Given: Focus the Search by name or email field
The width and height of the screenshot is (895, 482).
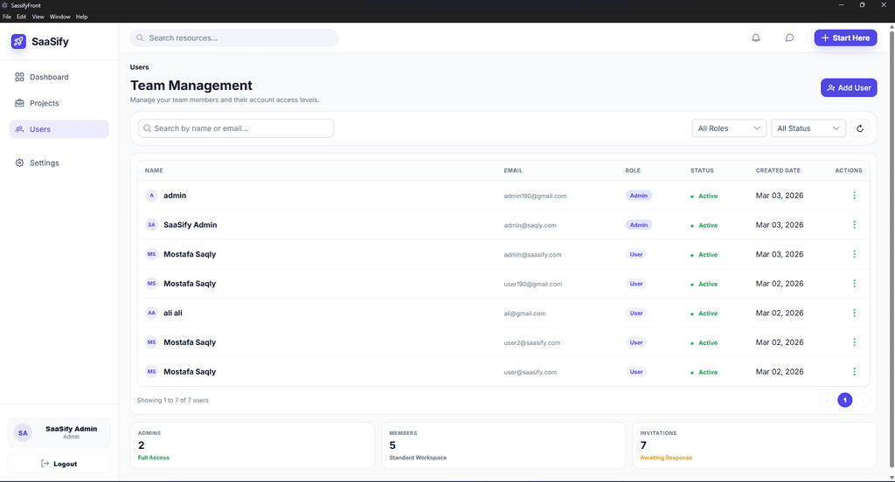Looking at the screenshot, I should (x=236, y=128).
